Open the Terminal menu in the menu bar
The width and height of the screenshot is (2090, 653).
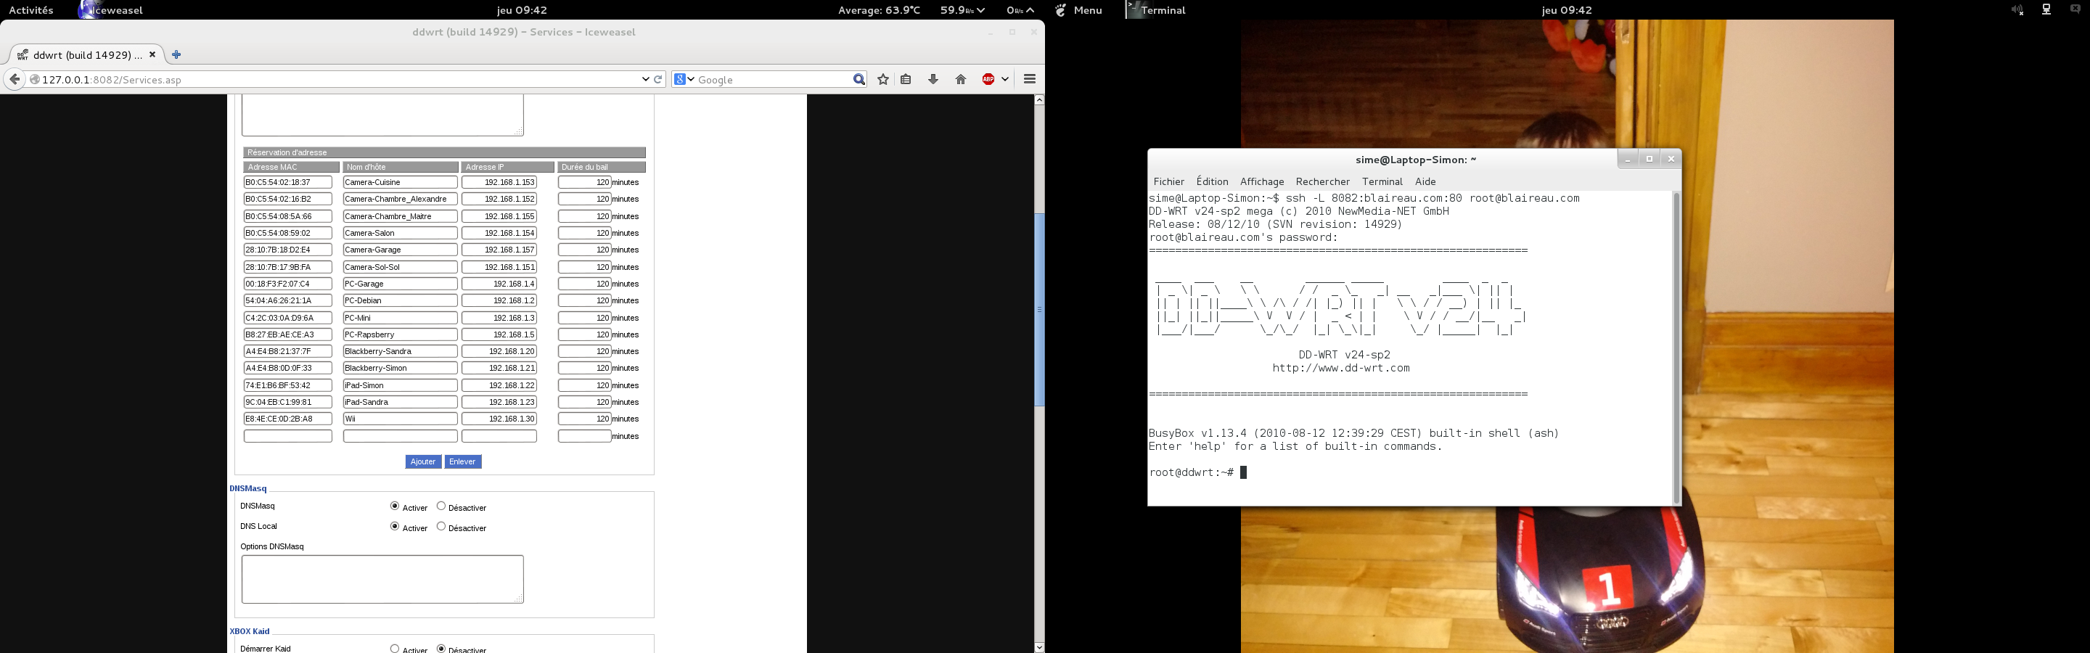click(1382, 181)
